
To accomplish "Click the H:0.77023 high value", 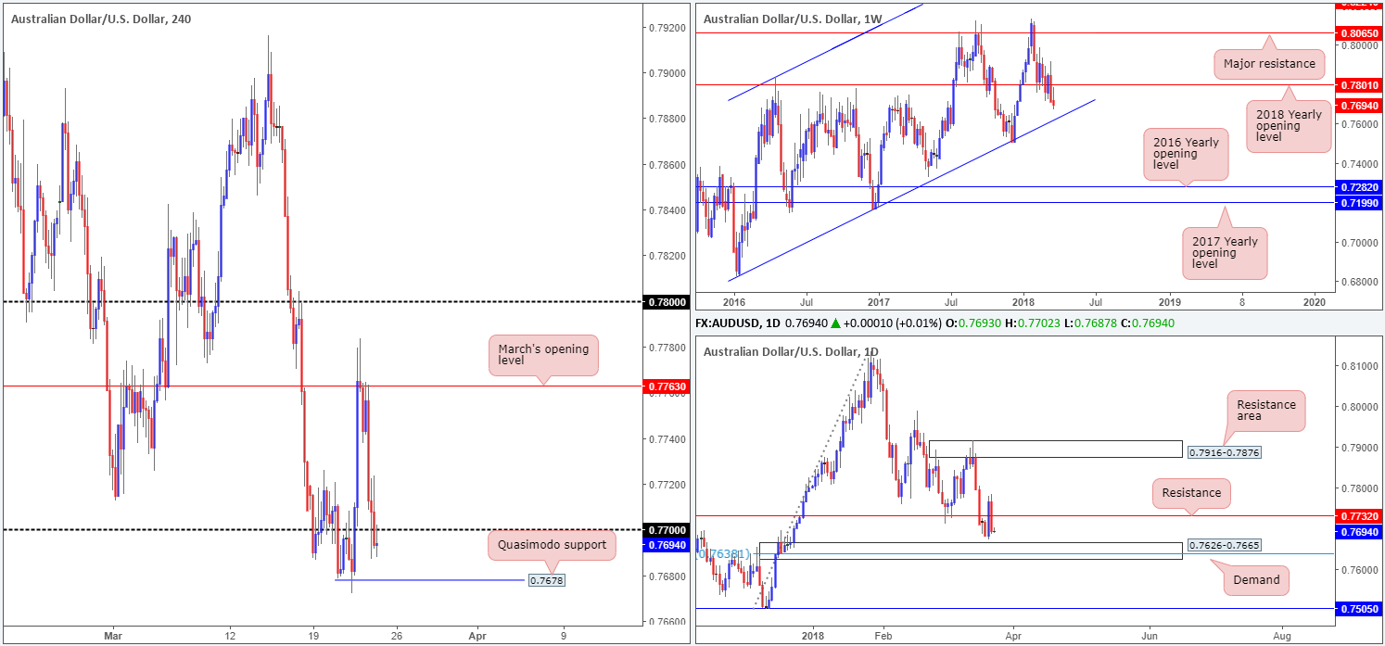I will click(x=1033, y=322).
